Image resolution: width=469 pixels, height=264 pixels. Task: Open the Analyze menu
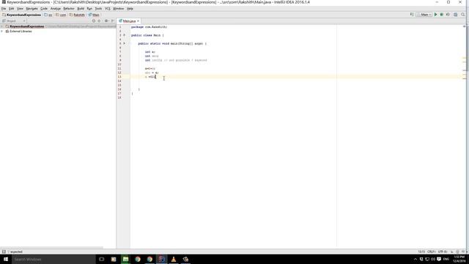click(x=56, y=9)
